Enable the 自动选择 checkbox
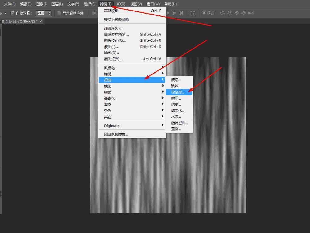Viewport: 310px width, 233px height. [13, 13]
